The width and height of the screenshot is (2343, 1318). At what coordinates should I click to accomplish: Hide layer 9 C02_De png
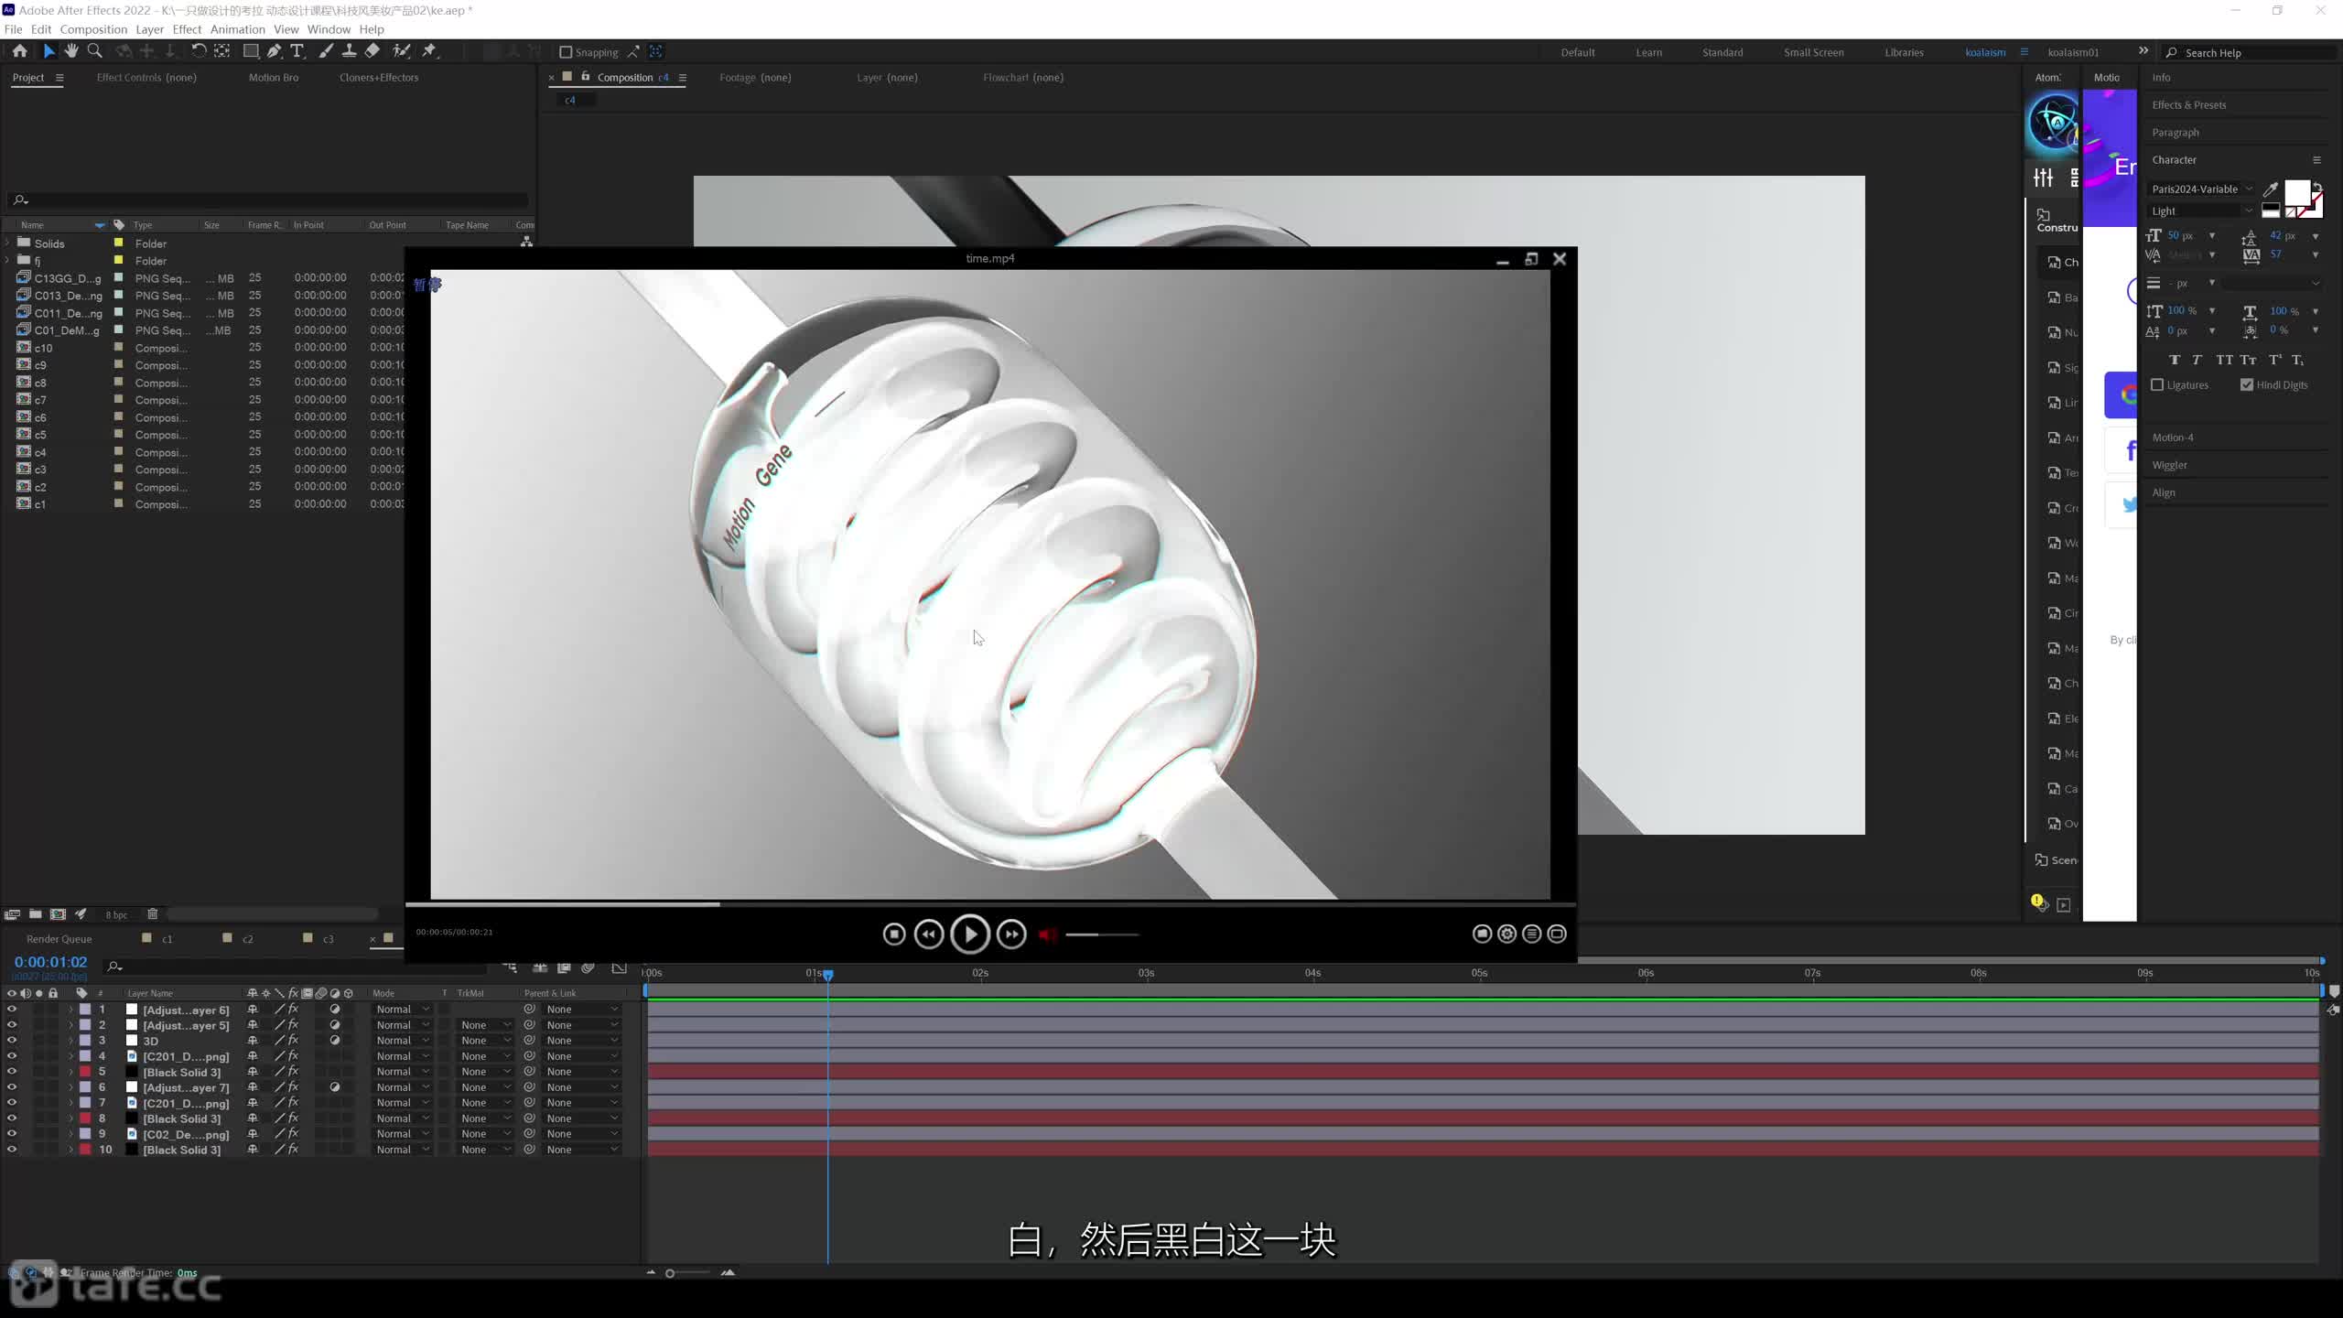click(x=12, y=1134)
